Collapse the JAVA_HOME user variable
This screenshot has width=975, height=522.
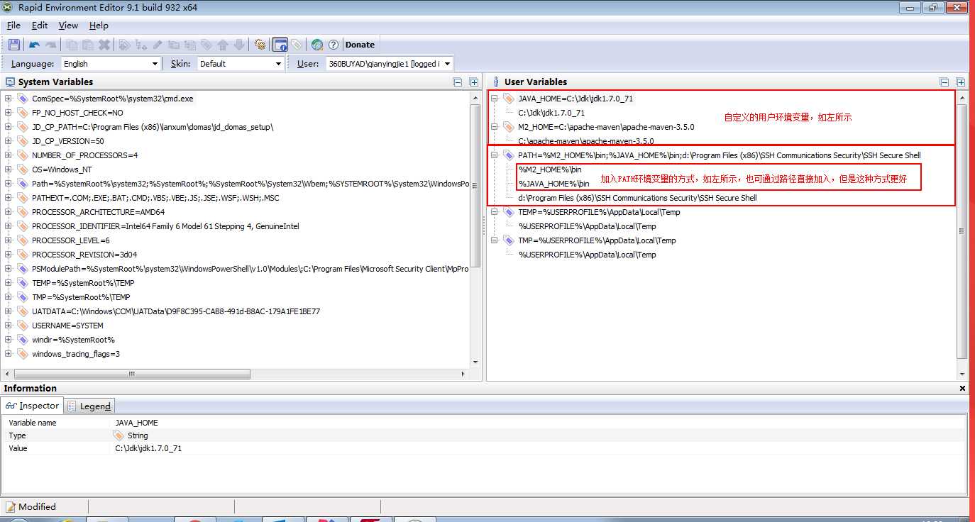click(x=495, y=99)
